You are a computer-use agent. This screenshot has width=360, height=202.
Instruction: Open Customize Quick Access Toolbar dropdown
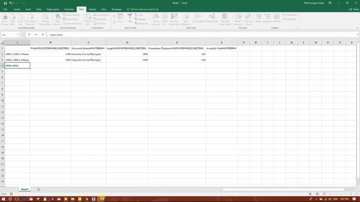(24, 3)
